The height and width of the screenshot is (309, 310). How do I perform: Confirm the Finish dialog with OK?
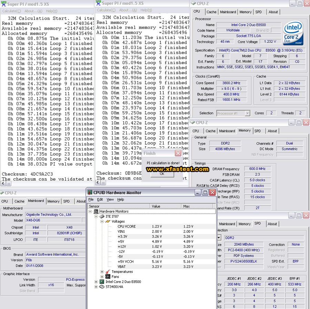tap(162, 174)
